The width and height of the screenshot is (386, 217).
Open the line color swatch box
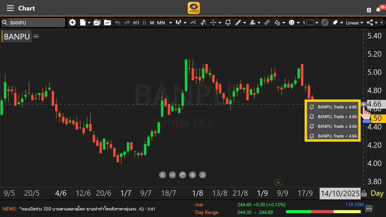[310, 23]
